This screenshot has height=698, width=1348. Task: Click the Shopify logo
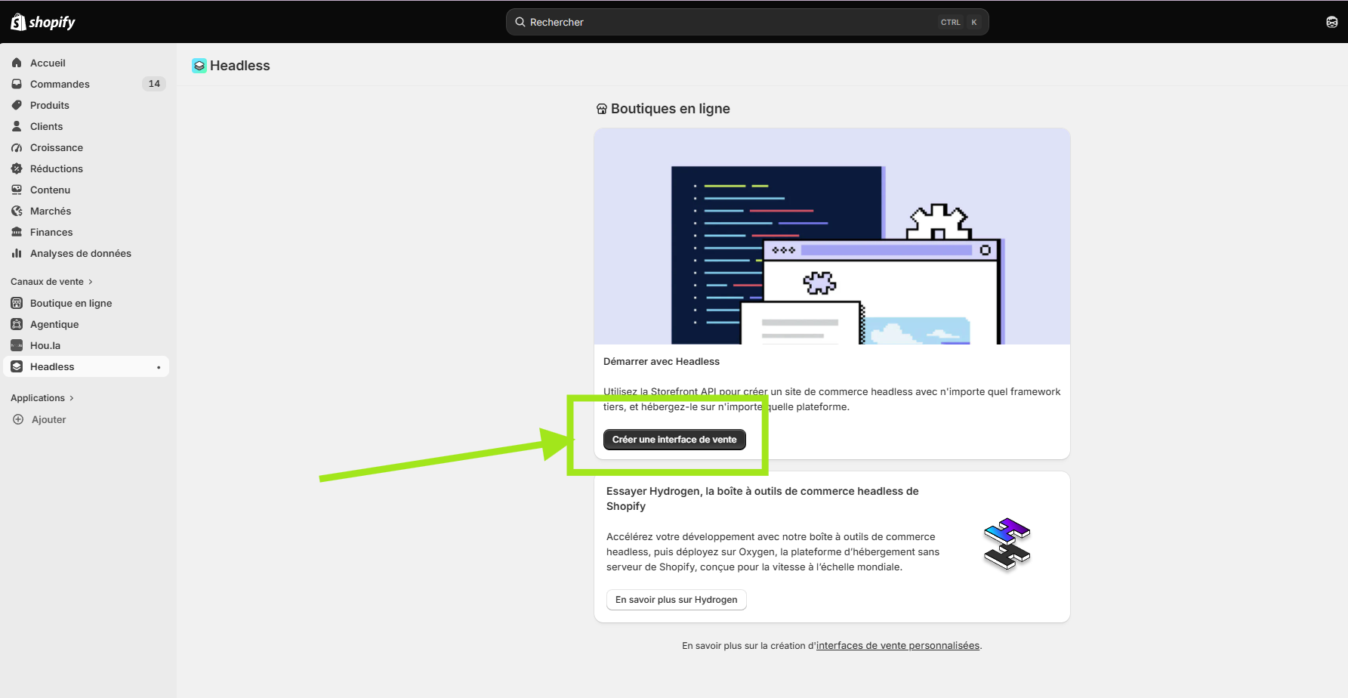tap(43, 22)
